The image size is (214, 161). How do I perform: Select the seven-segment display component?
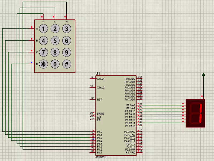[x=195, y=113]
